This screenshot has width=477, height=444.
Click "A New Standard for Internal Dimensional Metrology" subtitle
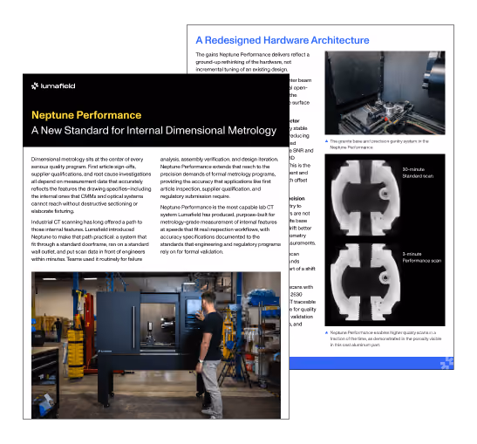(153, 130)
